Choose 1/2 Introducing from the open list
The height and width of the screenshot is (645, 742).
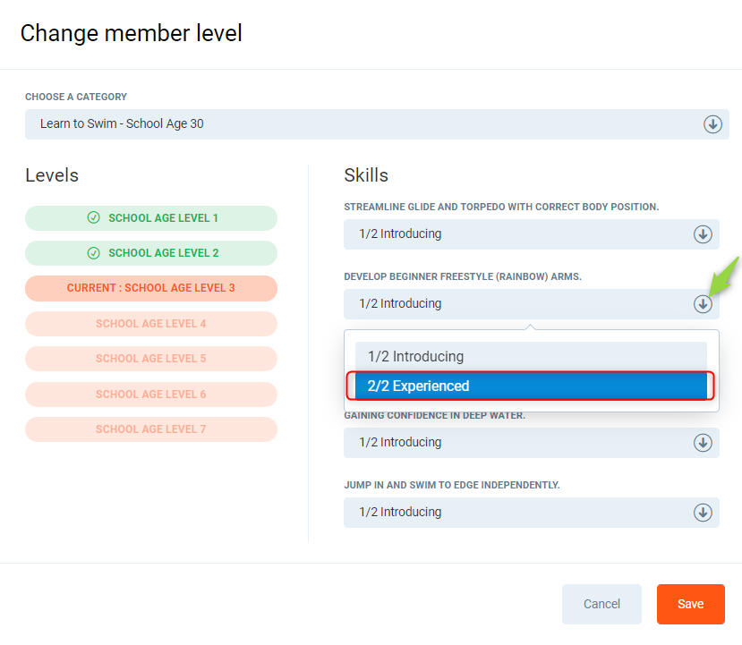(530, 356)
